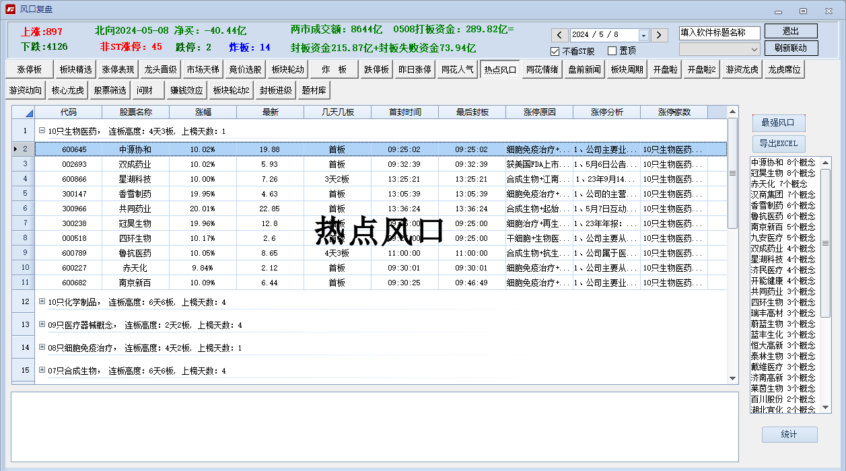The width and height of the screenshot is (846, 471).
Task: Click the 最强风口 button
Action: [x=779, y=123]
